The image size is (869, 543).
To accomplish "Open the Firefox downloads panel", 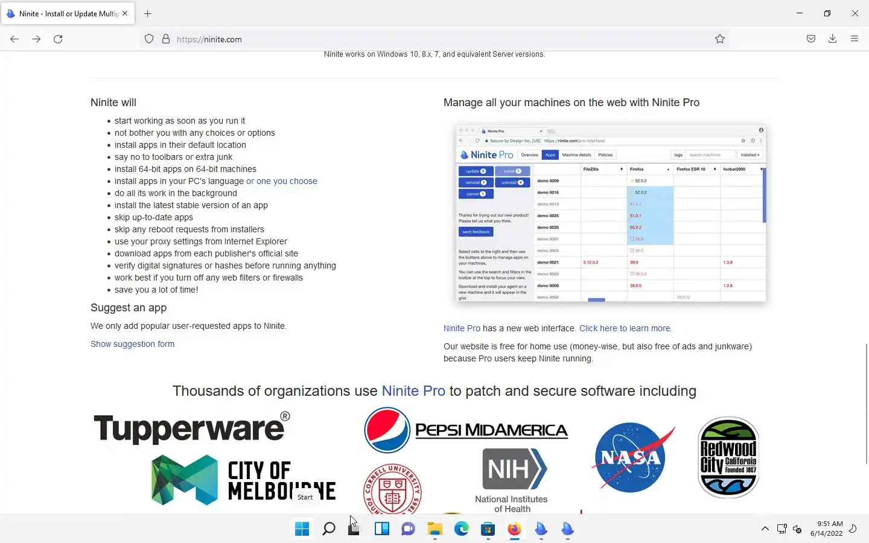I will point(833,39).
